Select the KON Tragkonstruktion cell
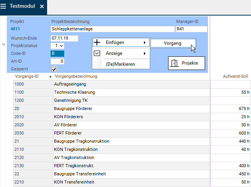 pyautogui.click(x=131, y=149)
